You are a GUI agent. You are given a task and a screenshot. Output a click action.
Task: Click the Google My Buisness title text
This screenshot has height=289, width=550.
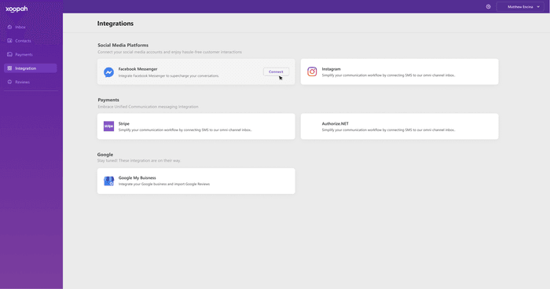(137, 177)
